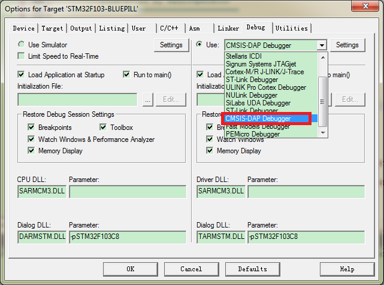The width and height of the screenshot is (384, 285).
Task: Browse for simulator initialization file
Action: point(148,99)
